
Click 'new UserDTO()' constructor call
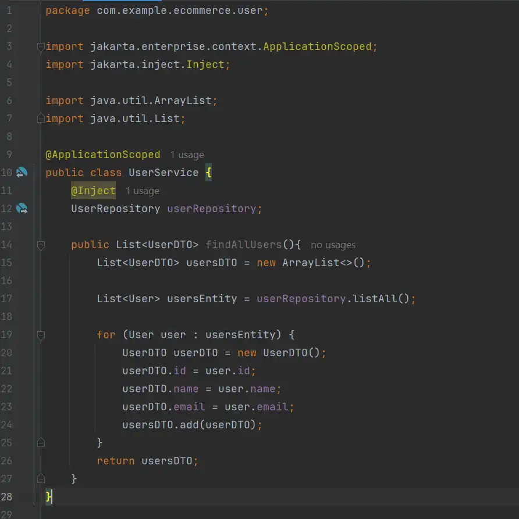279,353
